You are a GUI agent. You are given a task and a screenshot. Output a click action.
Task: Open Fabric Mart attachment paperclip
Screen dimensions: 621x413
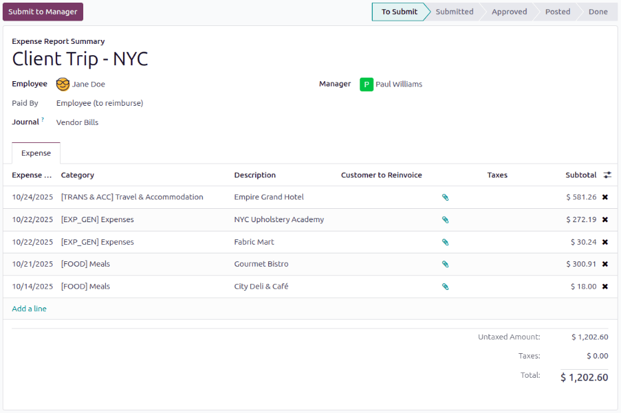[x=445, y=242]
